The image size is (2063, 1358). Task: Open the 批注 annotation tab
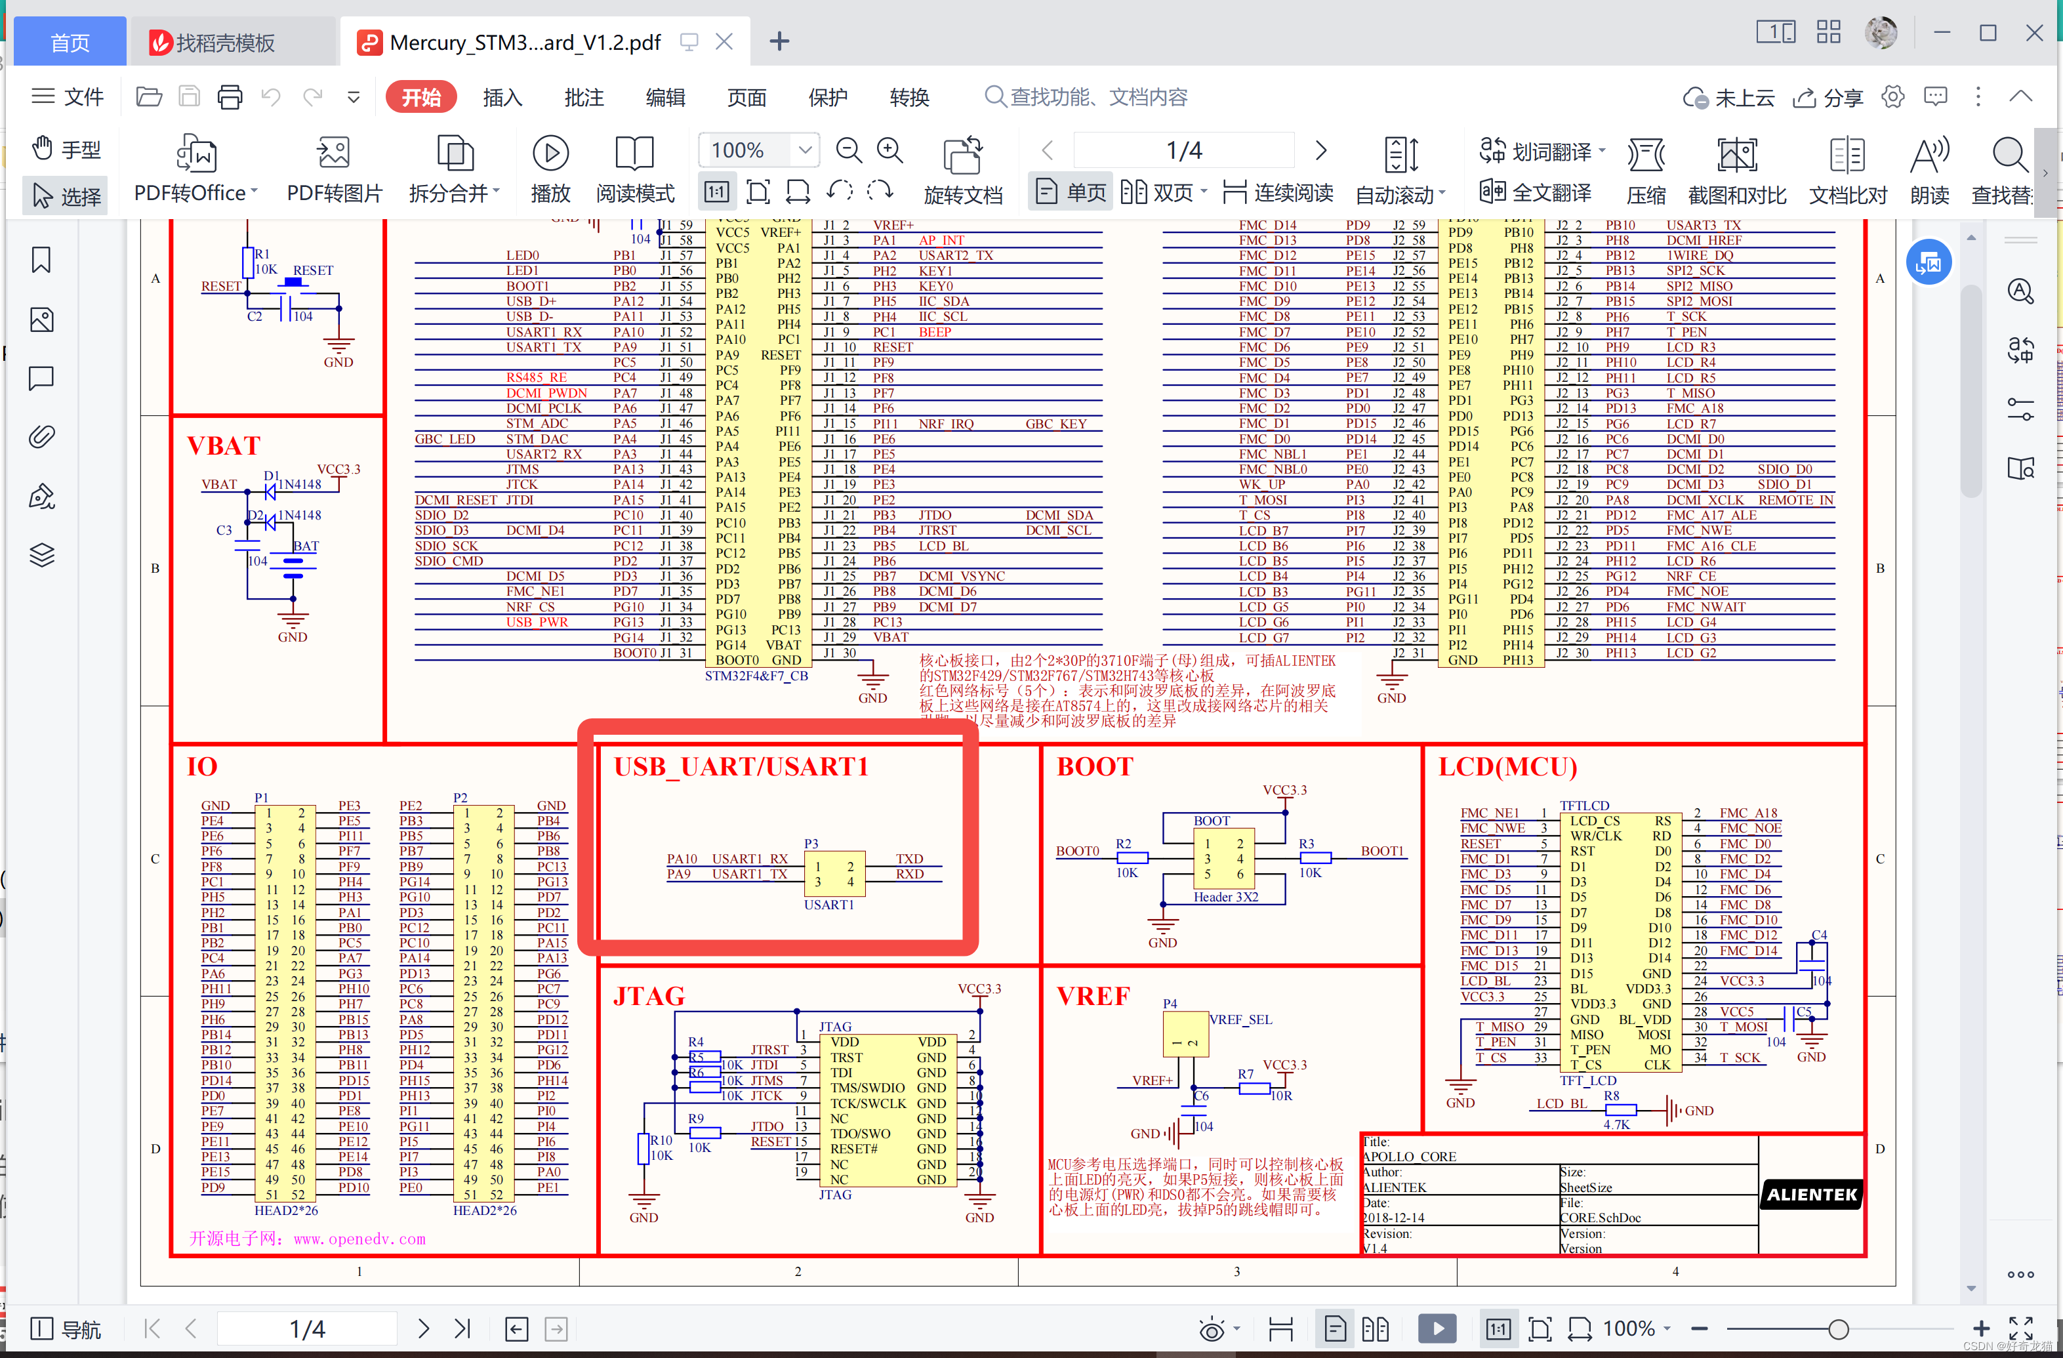(583, 97)
